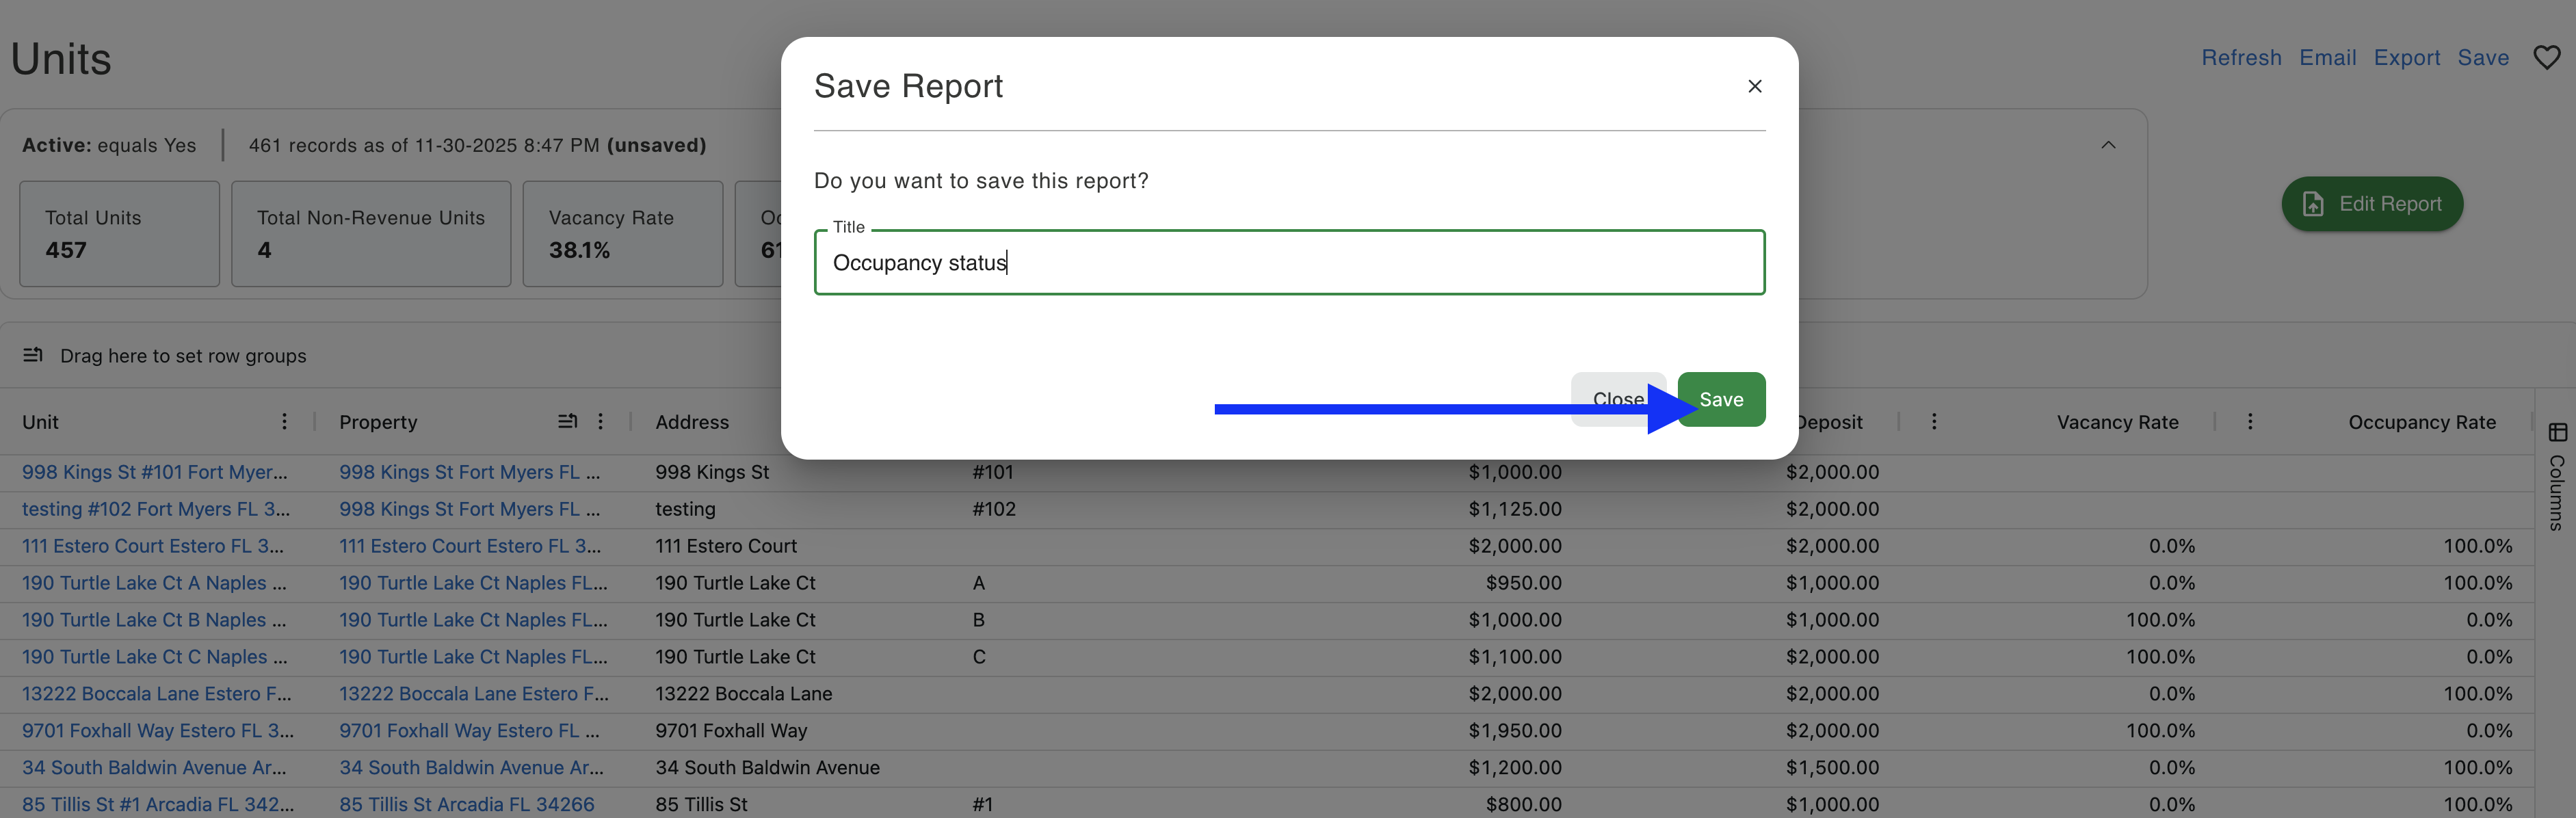Open the Unit column options menu
The height and width of the screenshot is (818, 2576).
(x=284, y=422)
